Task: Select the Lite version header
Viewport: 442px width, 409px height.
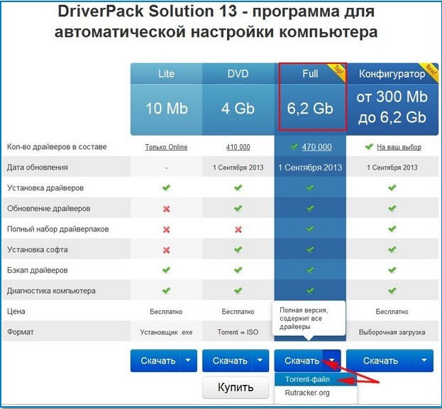Action: 166,74
